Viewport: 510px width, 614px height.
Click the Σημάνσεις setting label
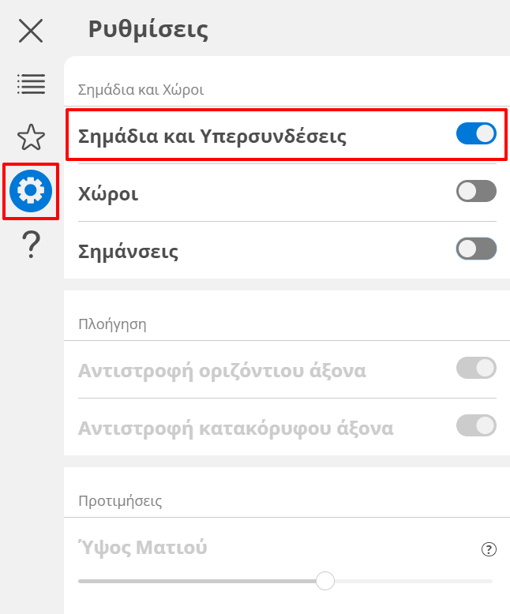point(129,252)
